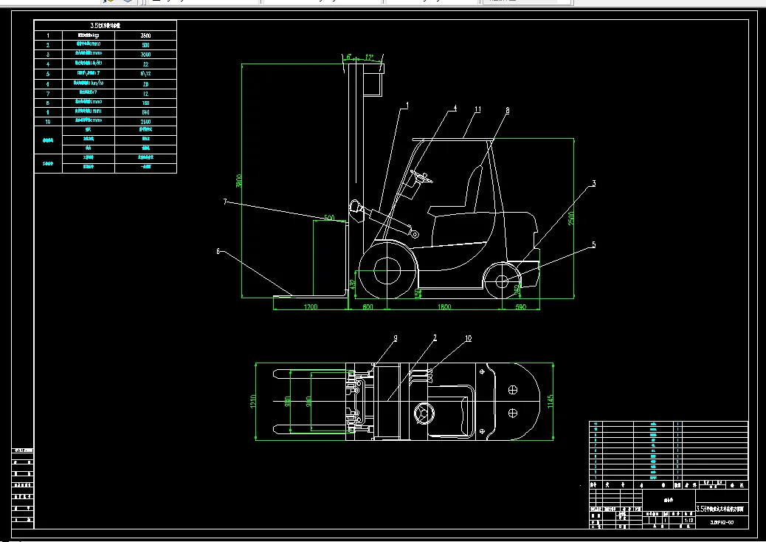Click the 840 value in spec table row 9
Image resolution: width=766 pixels, height=542 pixels.
(x=145, y=112)
